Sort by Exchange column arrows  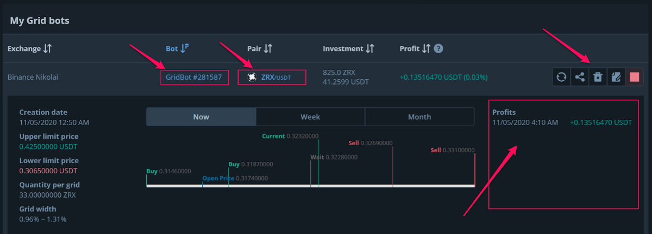(x=47, y=49)
